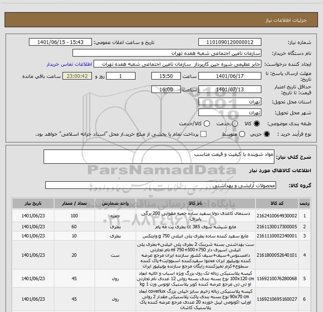Click the validity time field 16:00
Screen dimensions: 323x312
(166, 89)
